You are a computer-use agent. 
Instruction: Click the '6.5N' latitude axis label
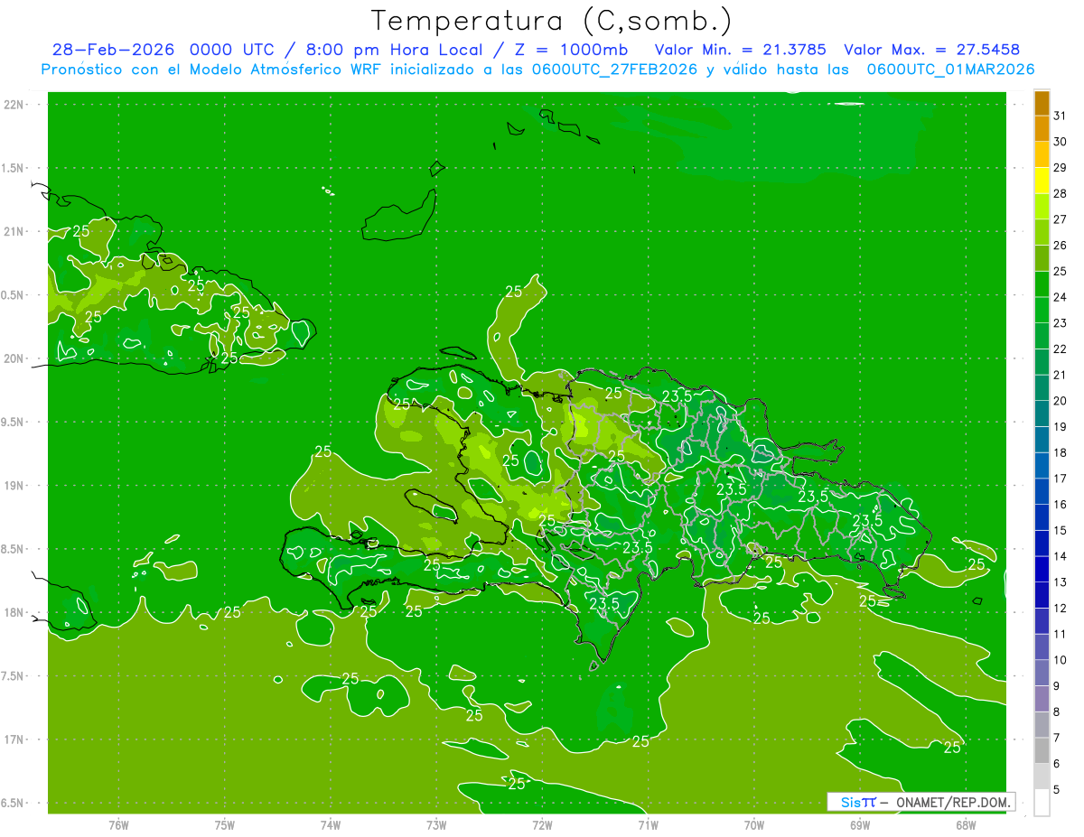(14, 804)
